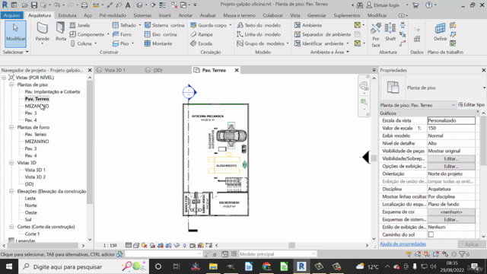Open the Selecionar dropdown
This screenshot has width=487, height=274.
[x=15, y=52]
